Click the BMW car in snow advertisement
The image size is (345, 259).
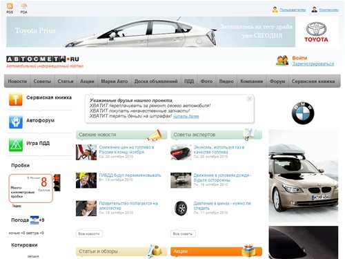[304, 175]
